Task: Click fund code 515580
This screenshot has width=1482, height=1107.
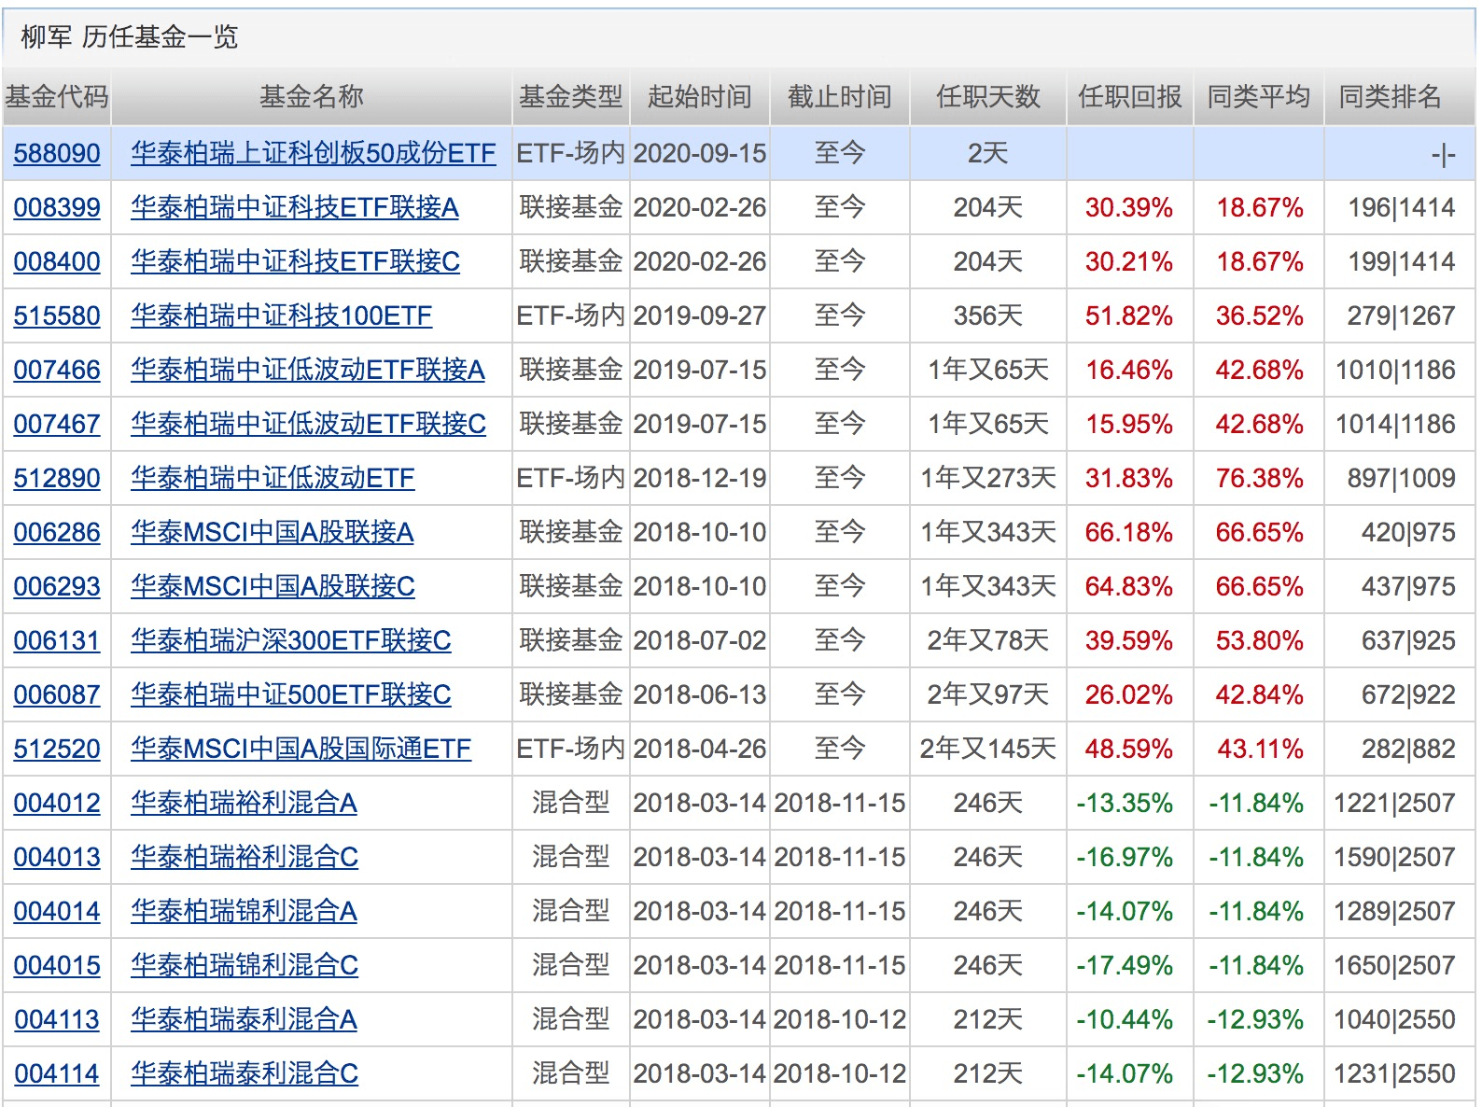Action: (x=57, y=315)
